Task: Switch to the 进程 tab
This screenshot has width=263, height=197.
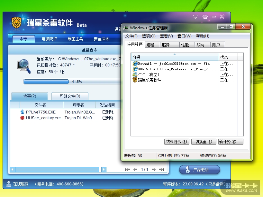Action: 152,45
